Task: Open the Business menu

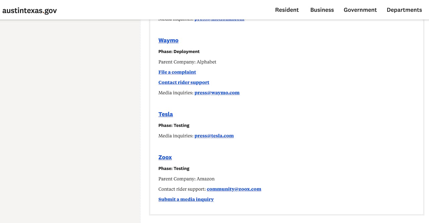Action: pos(322,10)
